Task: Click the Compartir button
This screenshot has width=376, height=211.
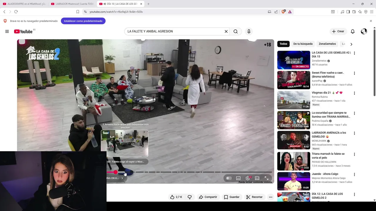Action: [208, 197]
